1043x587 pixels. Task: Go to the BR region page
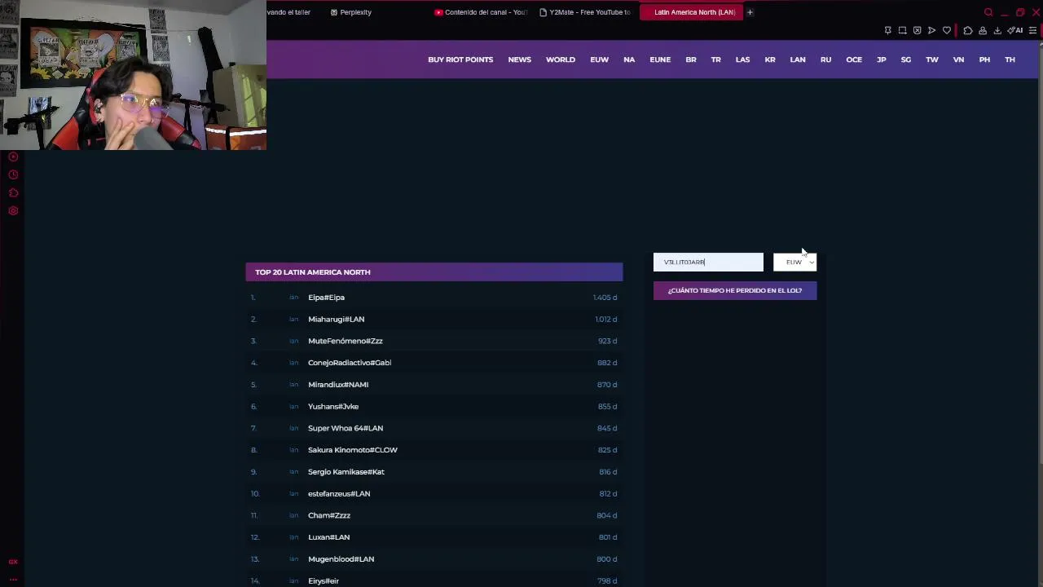[x=691, y=60]
